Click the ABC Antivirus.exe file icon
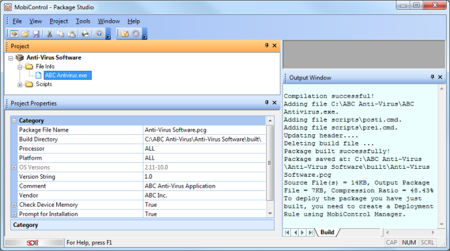 click(38, 76)
